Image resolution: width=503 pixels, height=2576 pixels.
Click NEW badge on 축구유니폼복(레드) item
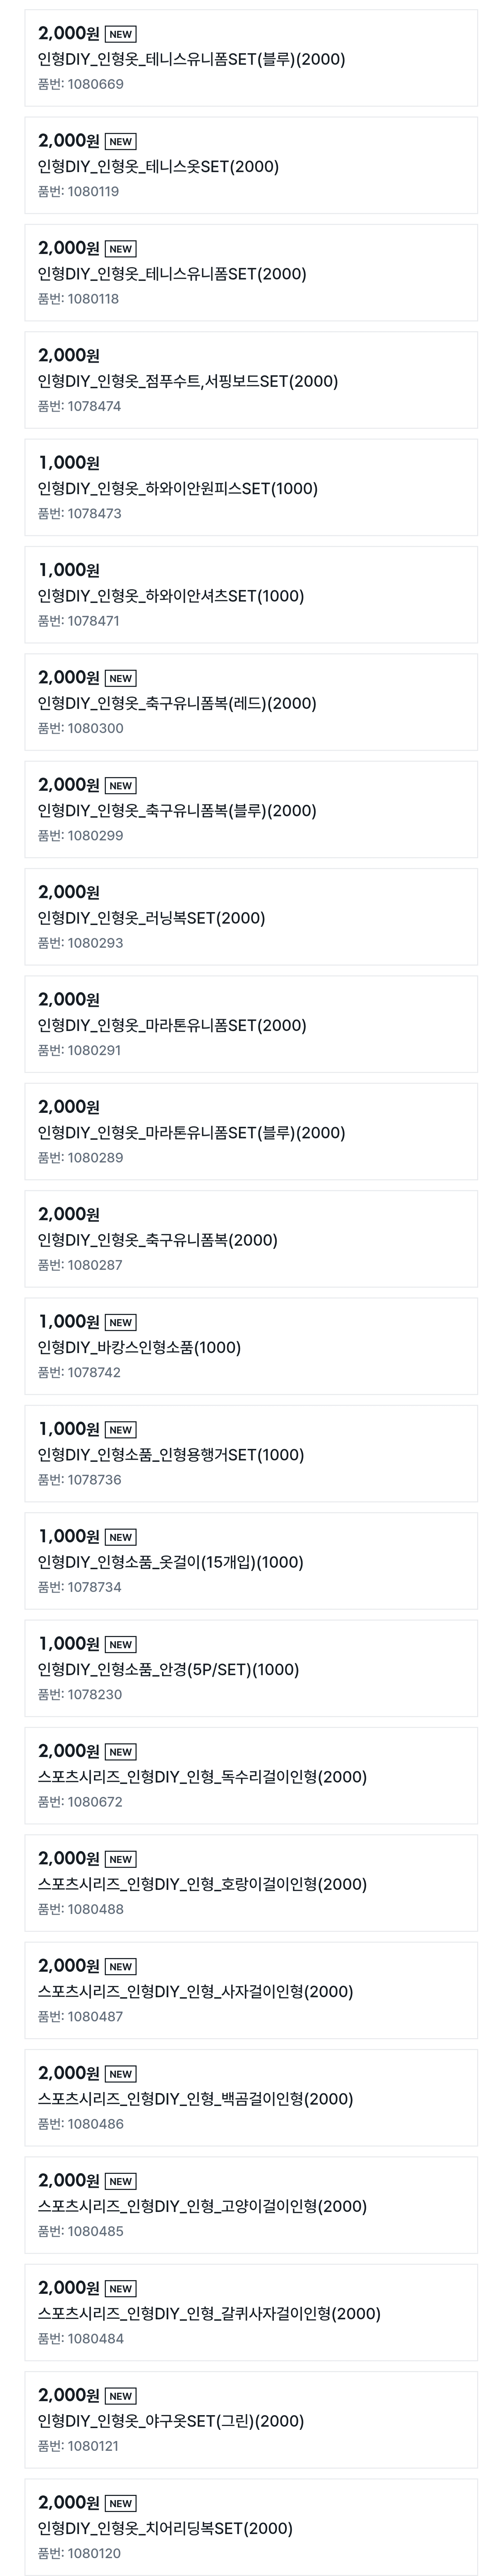point(121,678)
